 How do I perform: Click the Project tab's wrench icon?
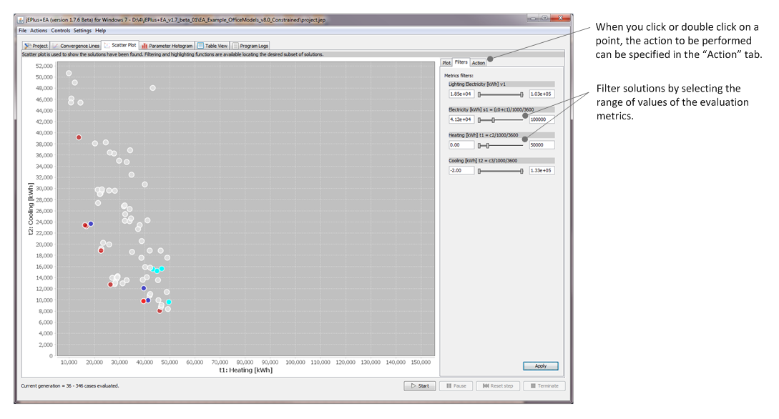pos(27,46)
